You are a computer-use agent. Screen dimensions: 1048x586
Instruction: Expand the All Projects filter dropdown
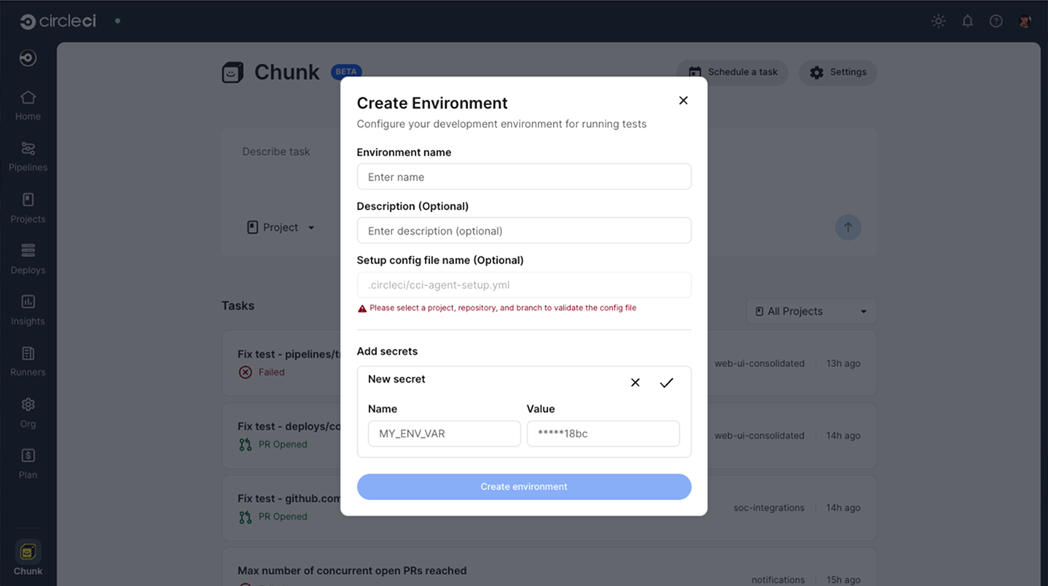(811, 311)
